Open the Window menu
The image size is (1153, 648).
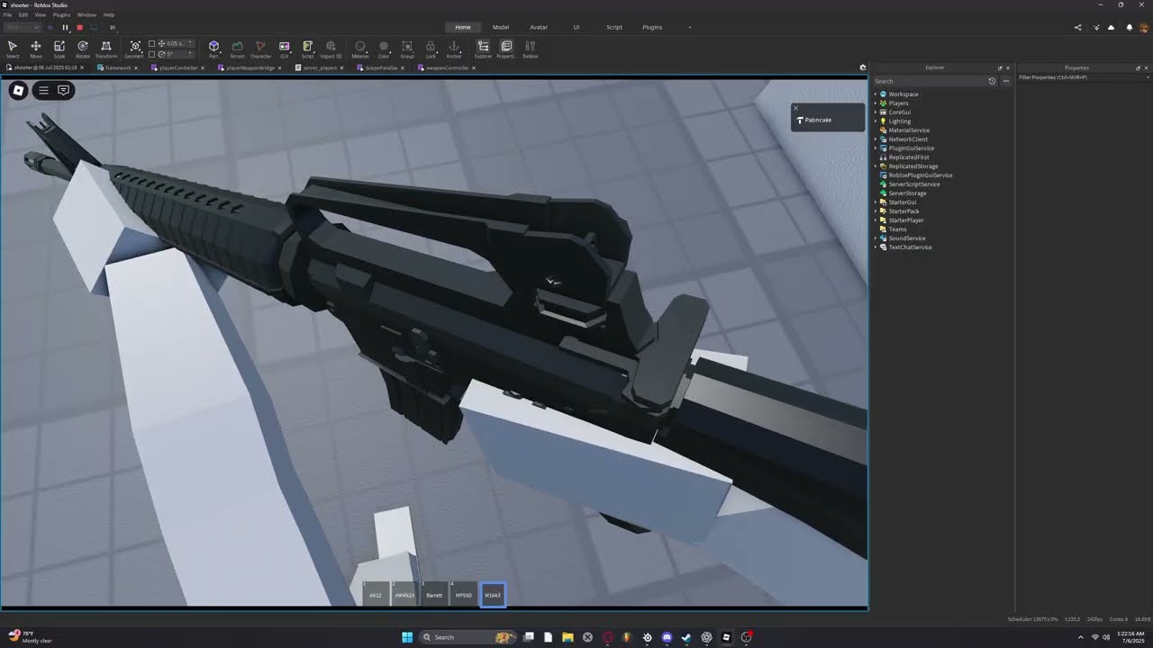coord(86,15)
